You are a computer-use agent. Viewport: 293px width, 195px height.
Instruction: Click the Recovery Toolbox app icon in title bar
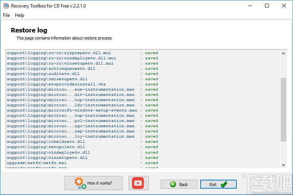[x=6, y=6]
